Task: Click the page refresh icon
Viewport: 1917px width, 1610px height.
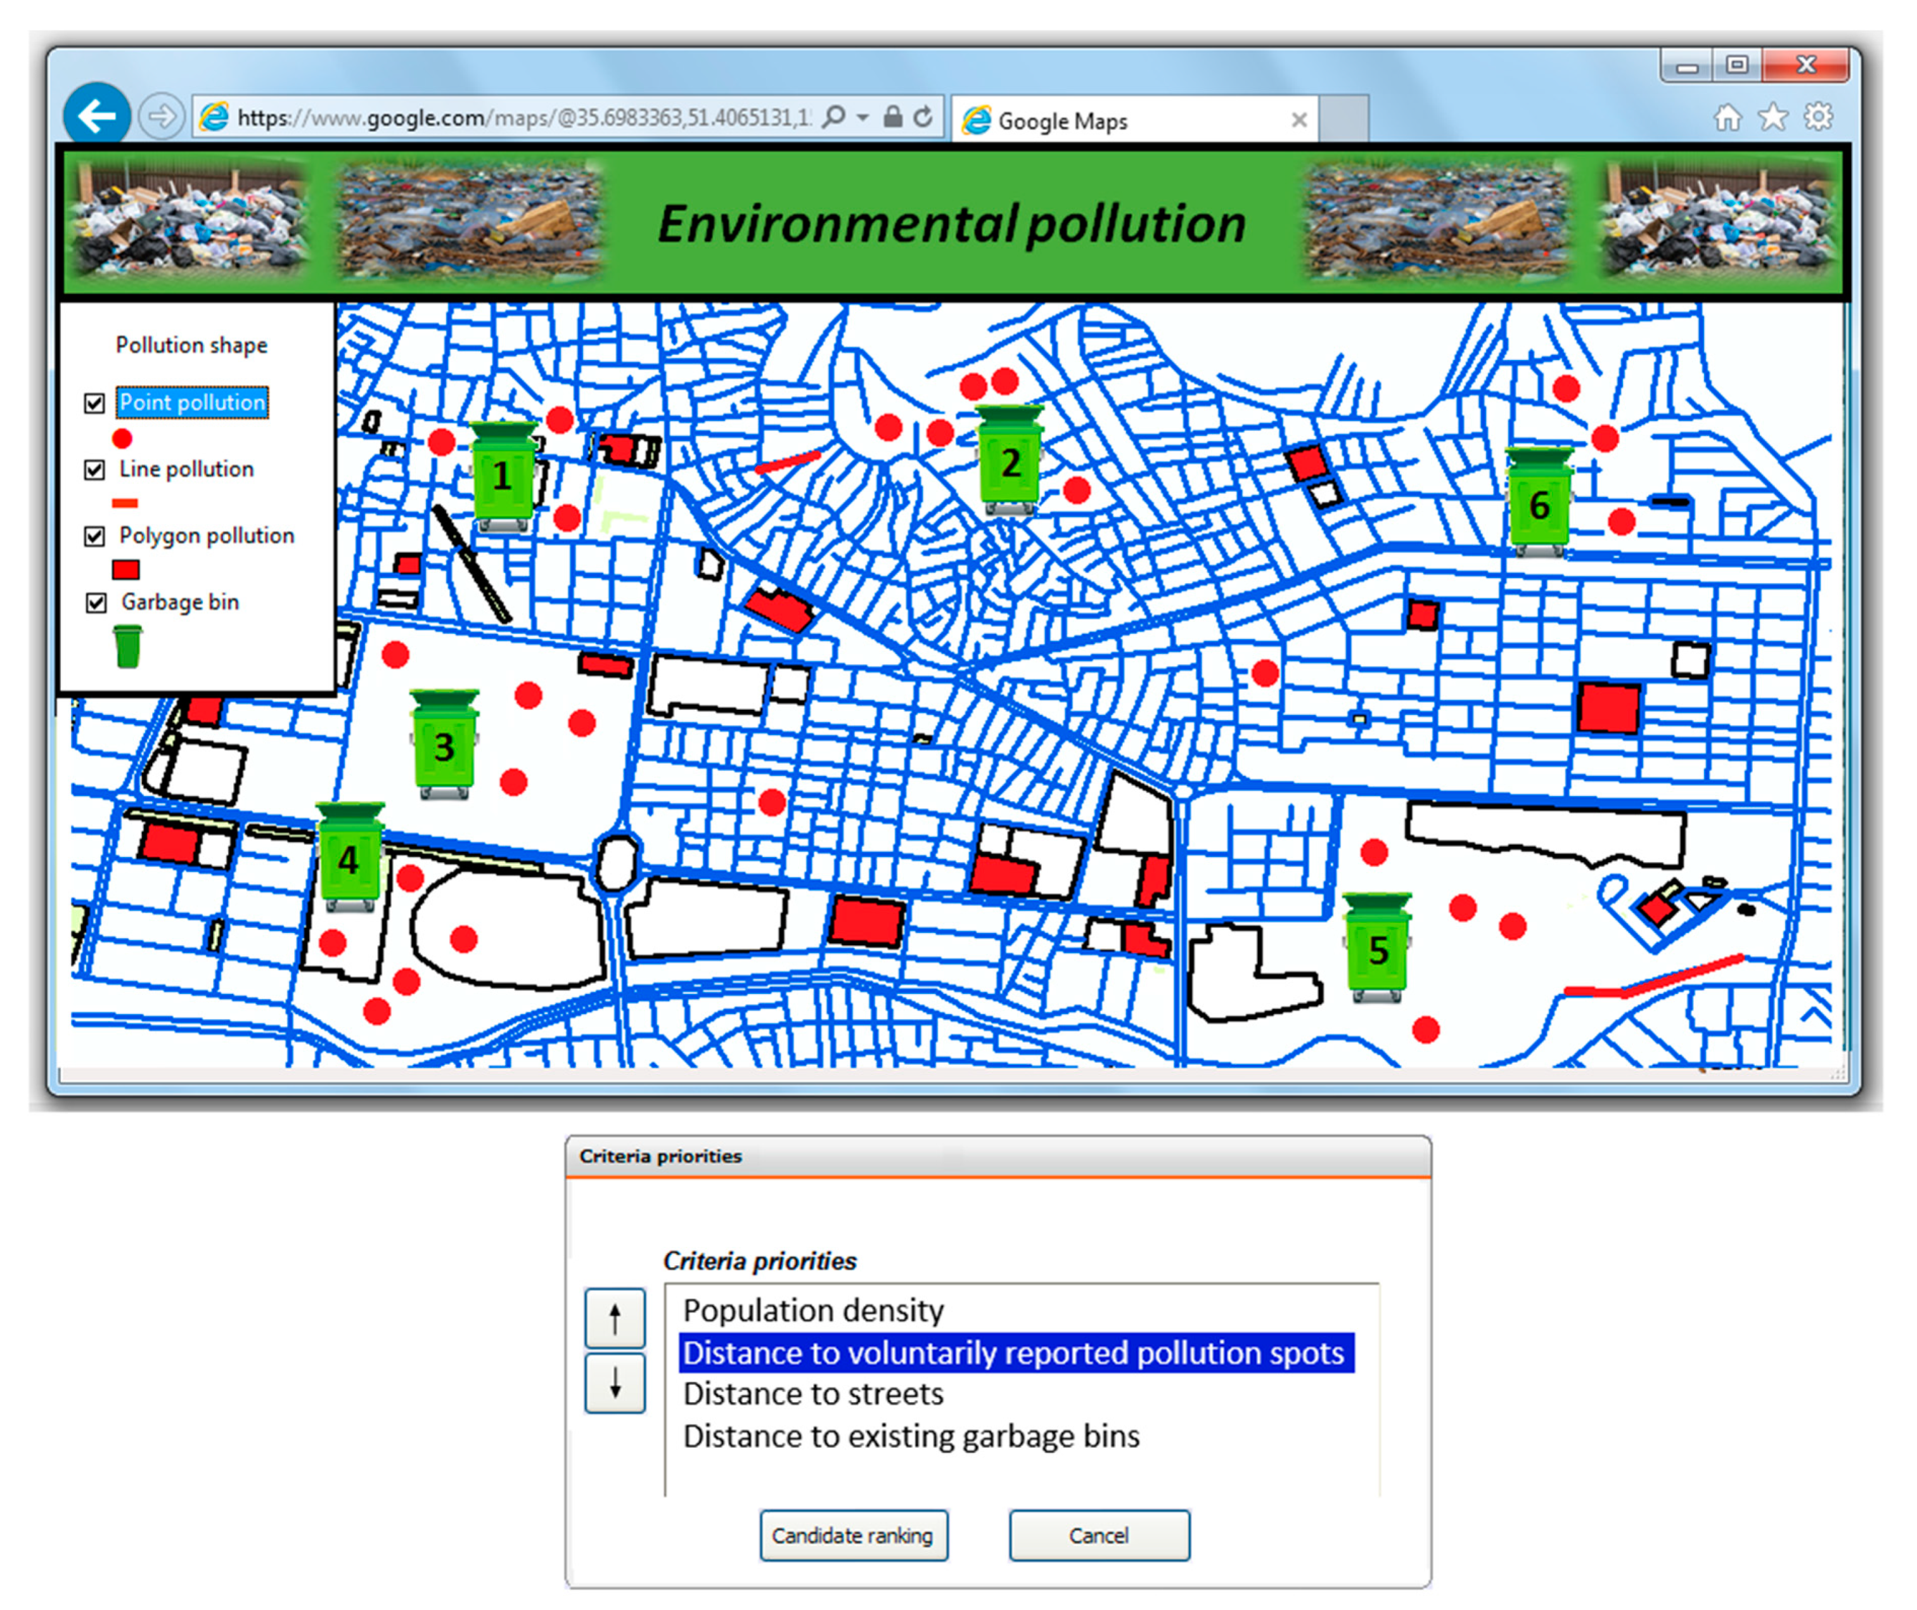Action: [923, 117]
